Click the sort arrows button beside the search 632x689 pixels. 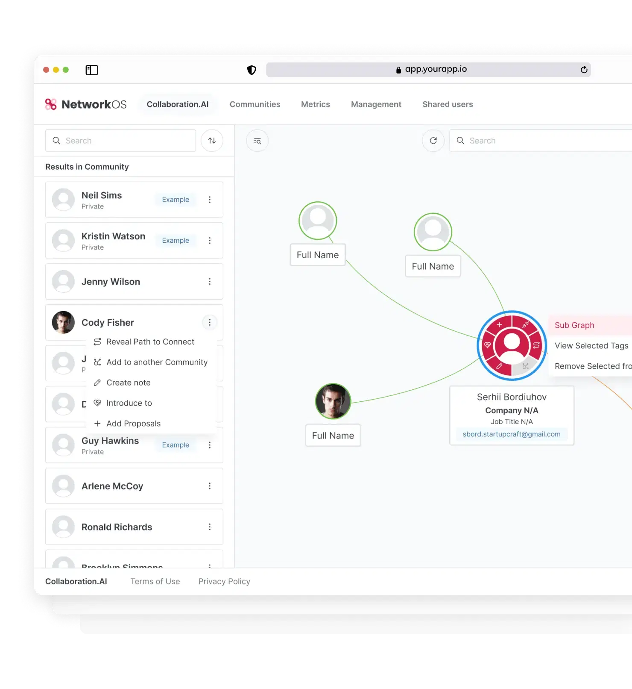coord(212,141)
